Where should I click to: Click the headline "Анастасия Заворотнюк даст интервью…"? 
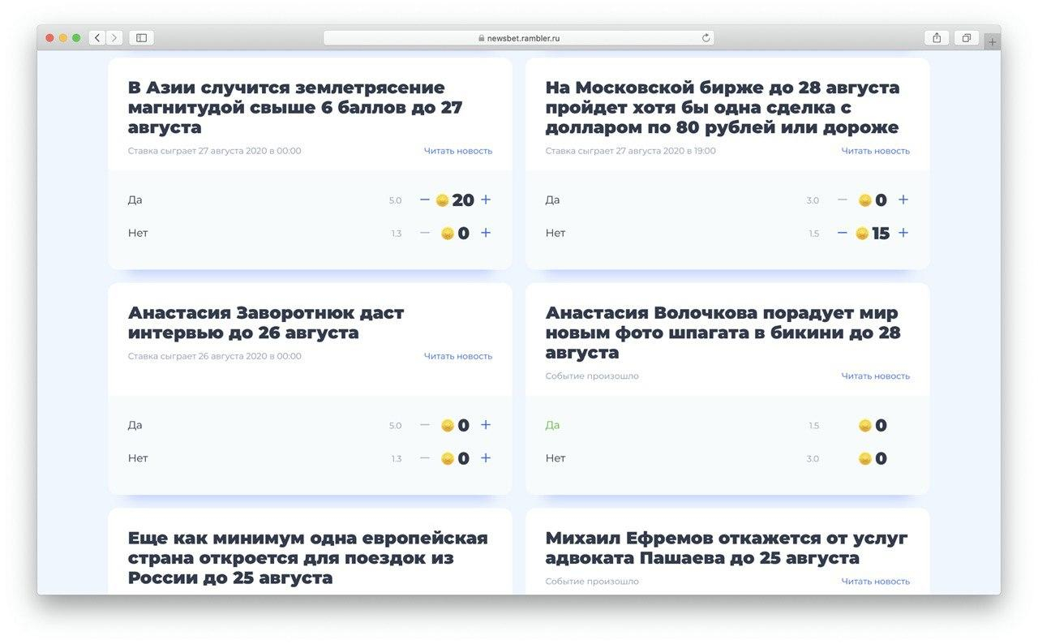click(266, 323)
